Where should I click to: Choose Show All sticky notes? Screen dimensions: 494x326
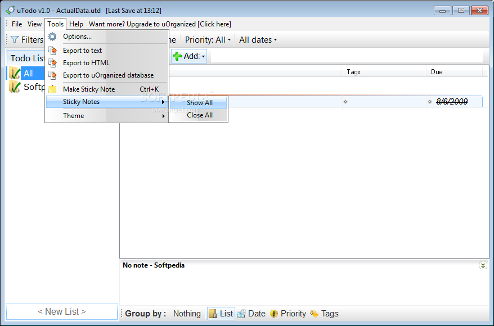199,103
